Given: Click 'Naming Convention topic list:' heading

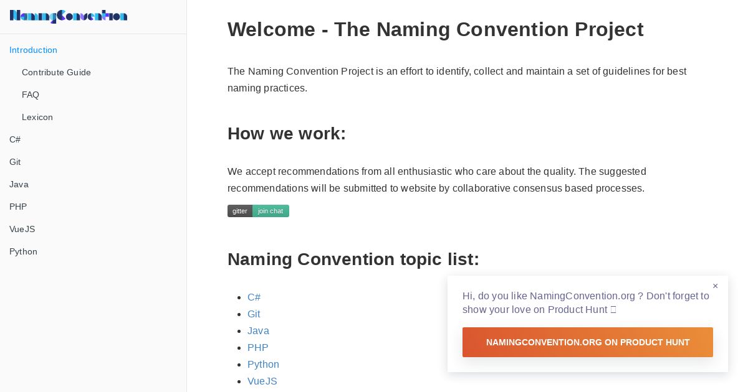Looking at the screenshot, I should tap(353, 259).
